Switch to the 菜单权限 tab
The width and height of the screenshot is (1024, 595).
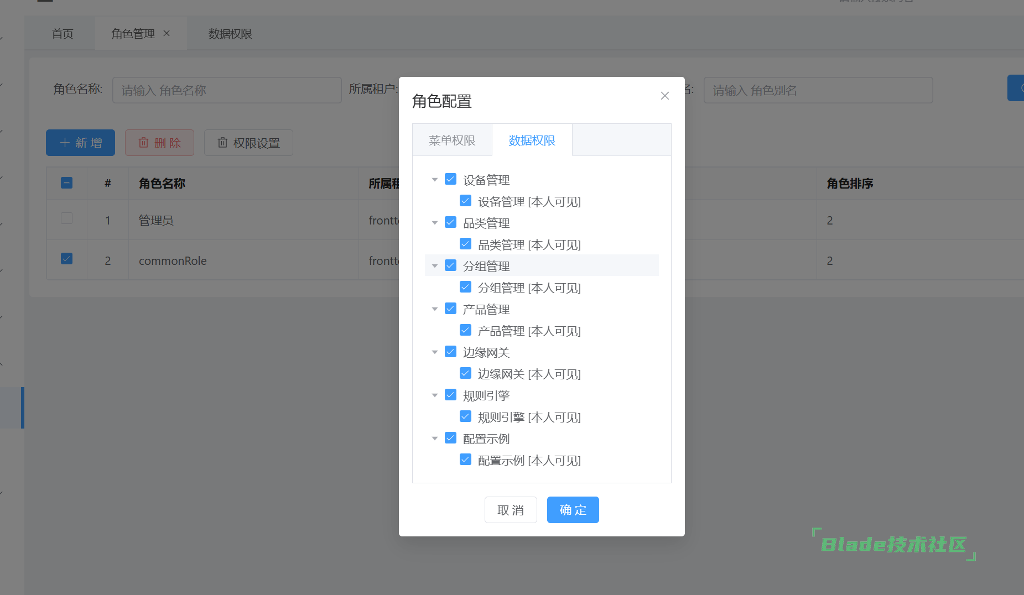[x=452, y=140]
